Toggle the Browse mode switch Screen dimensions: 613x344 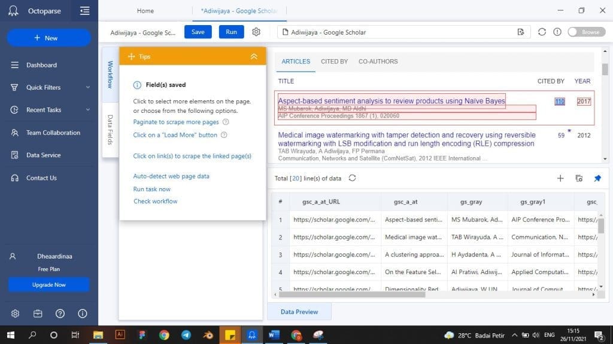point(584,32)
